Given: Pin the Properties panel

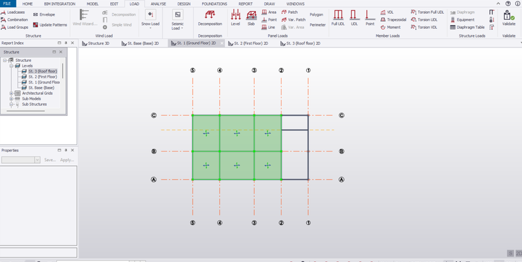Looking at the screenshot, I should coord(66,150).
